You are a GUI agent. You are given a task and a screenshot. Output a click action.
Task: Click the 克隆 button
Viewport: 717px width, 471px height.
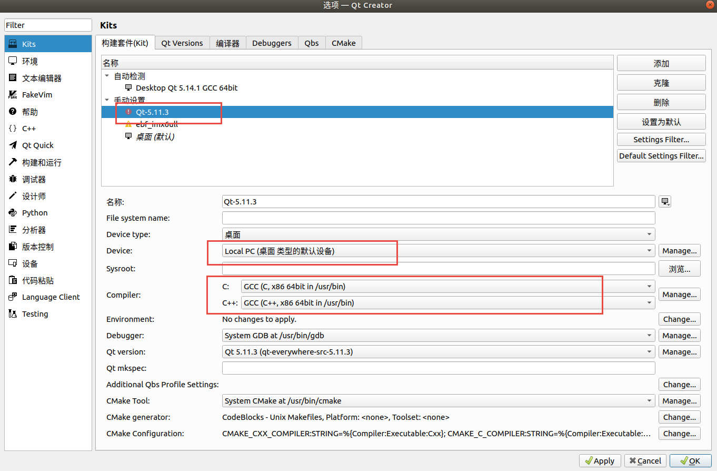661,83
